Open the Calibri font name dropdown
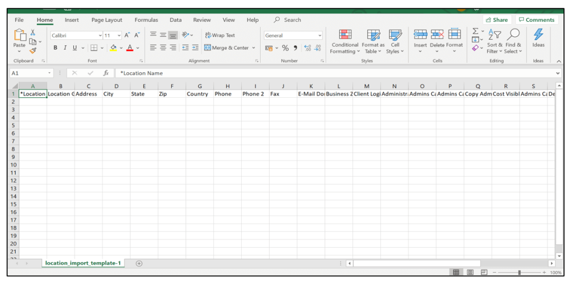 (101, 36)
